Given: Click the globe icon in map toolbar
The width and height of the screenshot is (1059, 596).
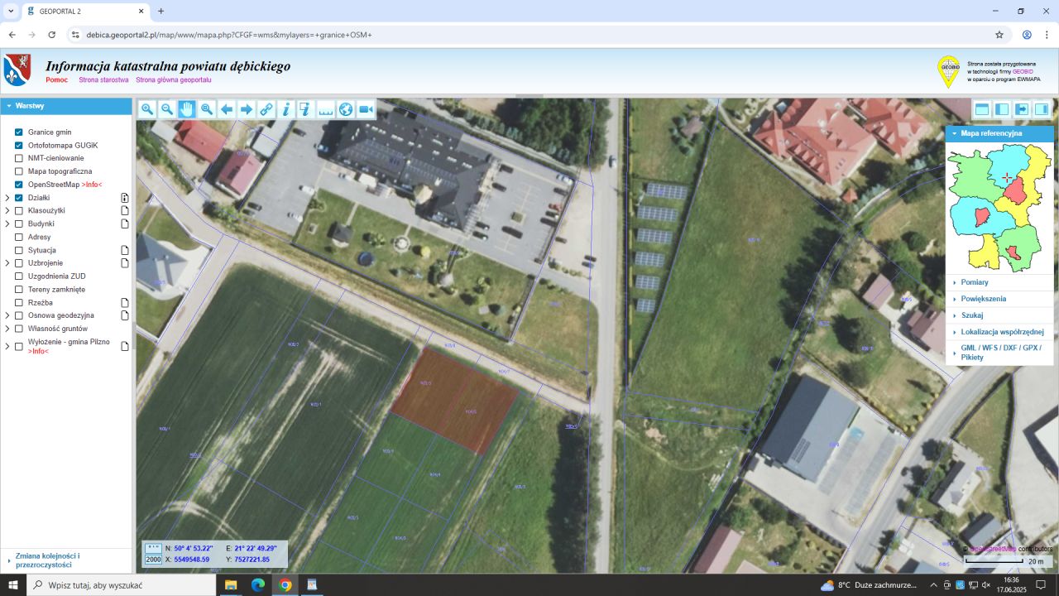Looking at the screenshot, I should click(x=346, y=109).
